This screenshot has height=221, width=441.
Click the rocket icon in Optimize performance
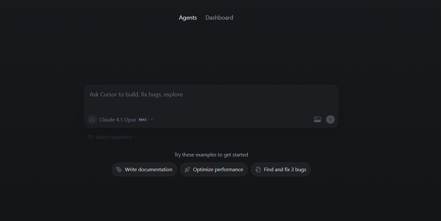(187, 170)
